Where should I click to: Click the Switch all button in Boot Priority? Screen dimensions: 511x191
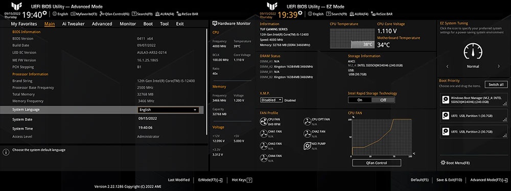496,85
